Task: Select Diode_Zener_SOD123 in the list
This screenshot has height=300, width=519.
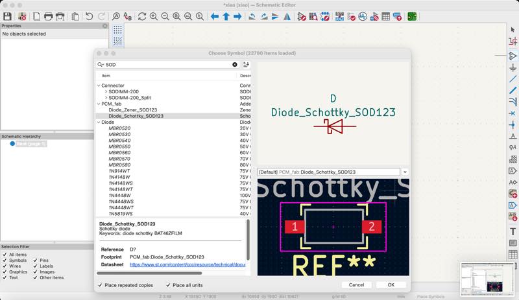Action: [133, 110]
